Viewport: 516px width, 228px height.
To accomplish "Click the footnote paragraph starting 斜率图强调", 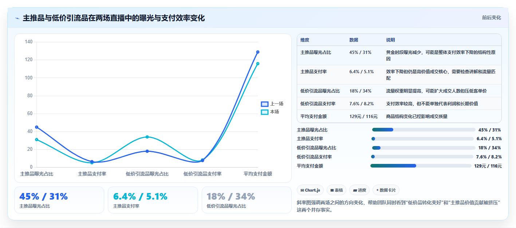I will coord(399,206).
